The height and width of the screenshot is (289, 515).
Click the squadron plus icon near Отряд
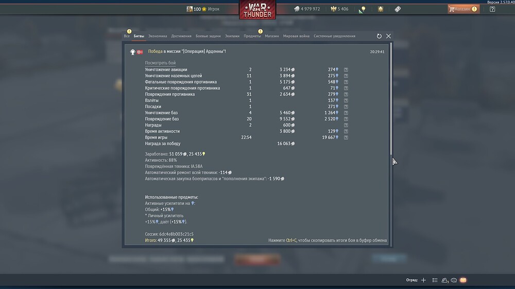click(x=423, y=280)
